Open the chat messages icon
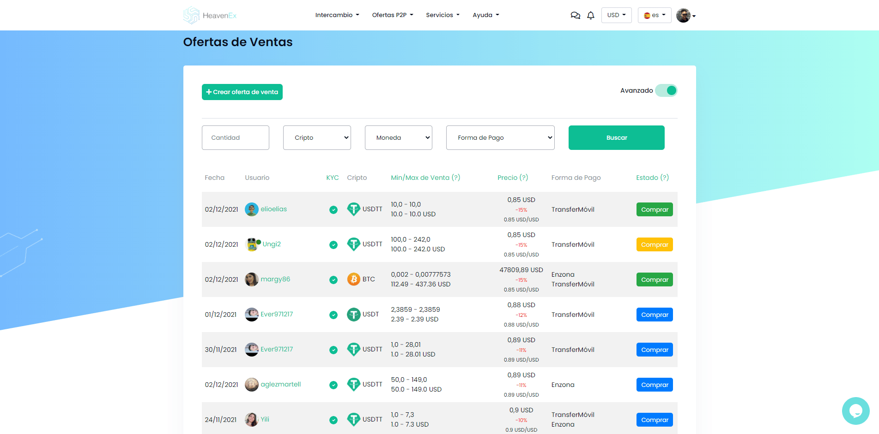 pos(575,15)
